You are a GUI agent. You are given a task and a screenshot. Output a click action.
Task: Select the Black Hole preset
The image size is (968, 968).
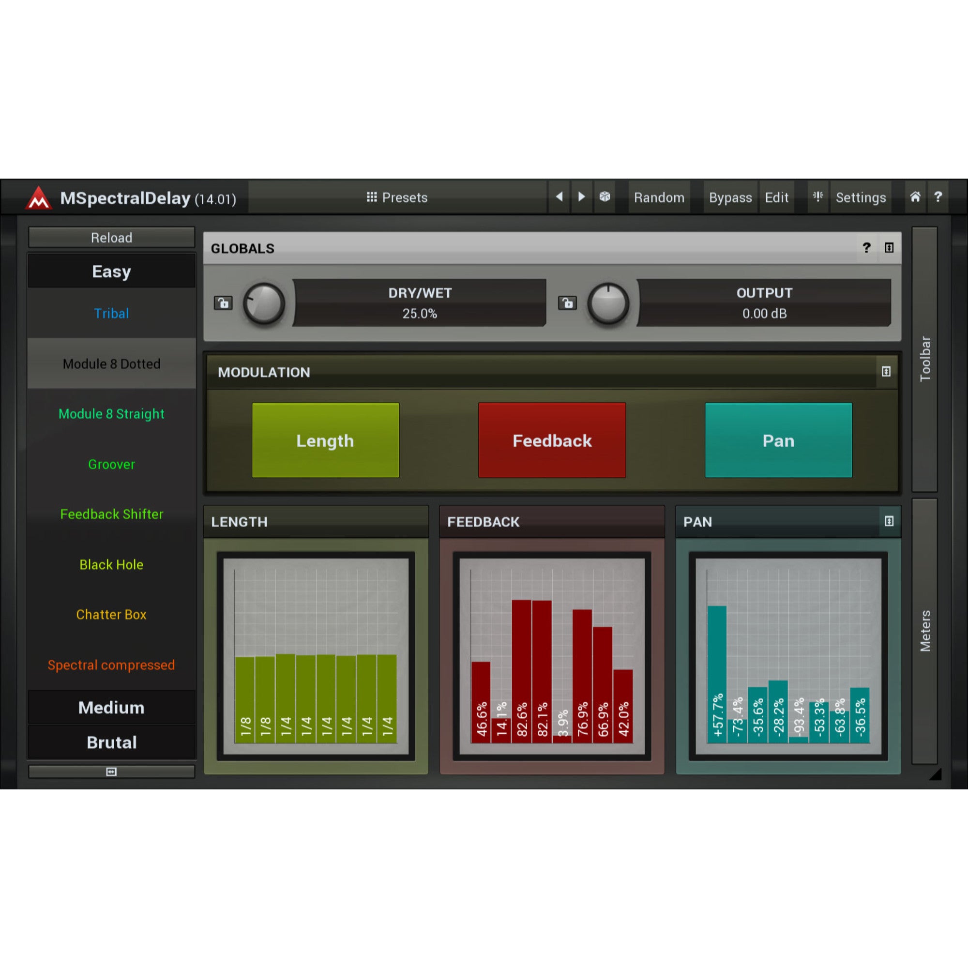[x=111, y=565]
